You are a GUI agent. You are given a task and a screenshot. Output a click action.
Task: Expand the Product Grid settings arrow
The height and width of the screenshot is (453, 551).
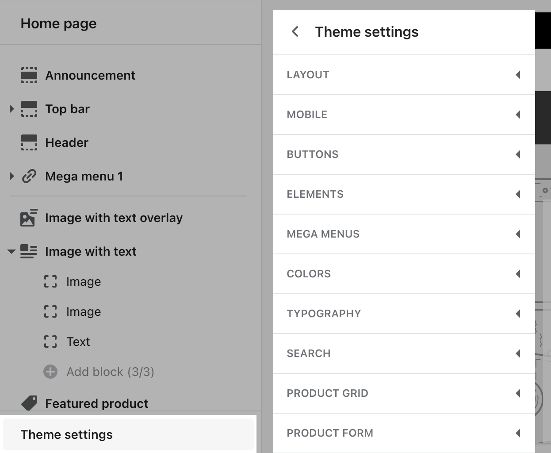point(518,393)
